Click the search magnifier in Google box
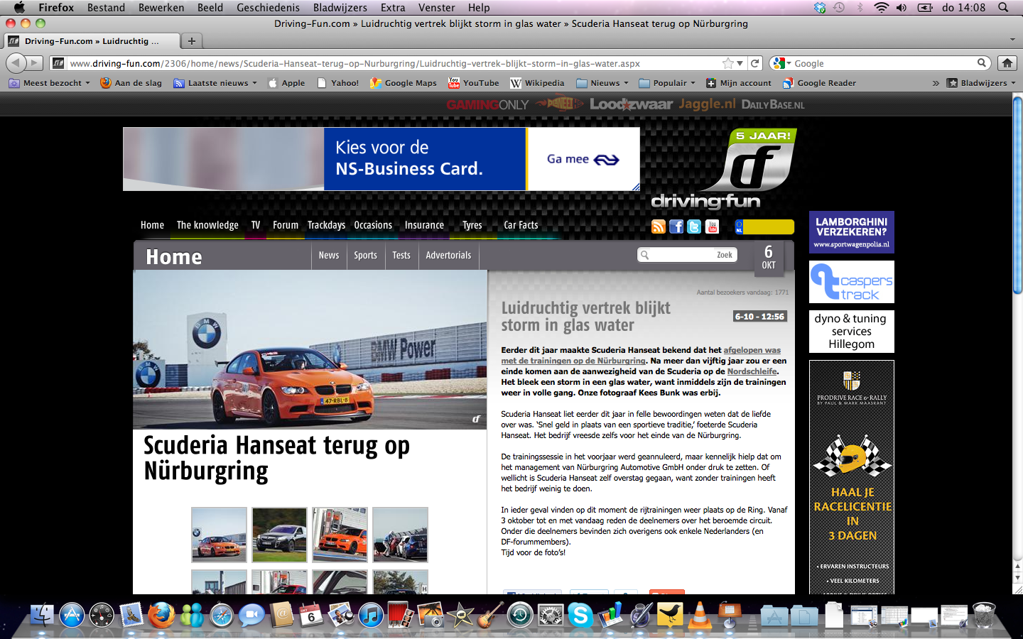The height and width of the screenshot is (639, 1023). [982, 63]
